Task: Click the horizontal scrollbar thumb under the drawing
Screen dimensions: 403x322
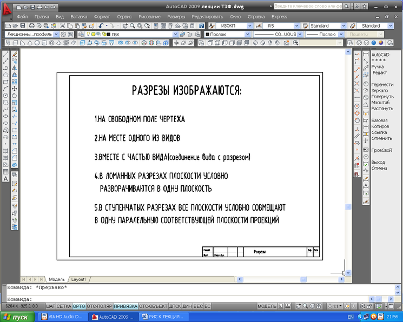Action: (x=303, y=279)
